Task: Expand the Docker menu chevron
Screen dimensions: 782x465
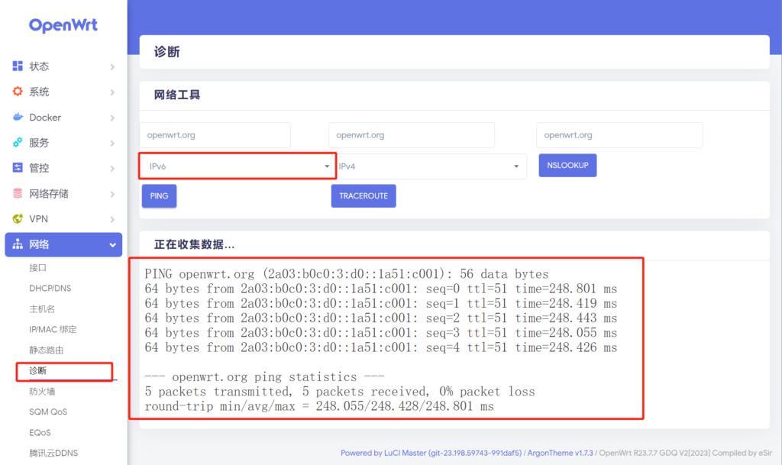Action: [112, 118]
